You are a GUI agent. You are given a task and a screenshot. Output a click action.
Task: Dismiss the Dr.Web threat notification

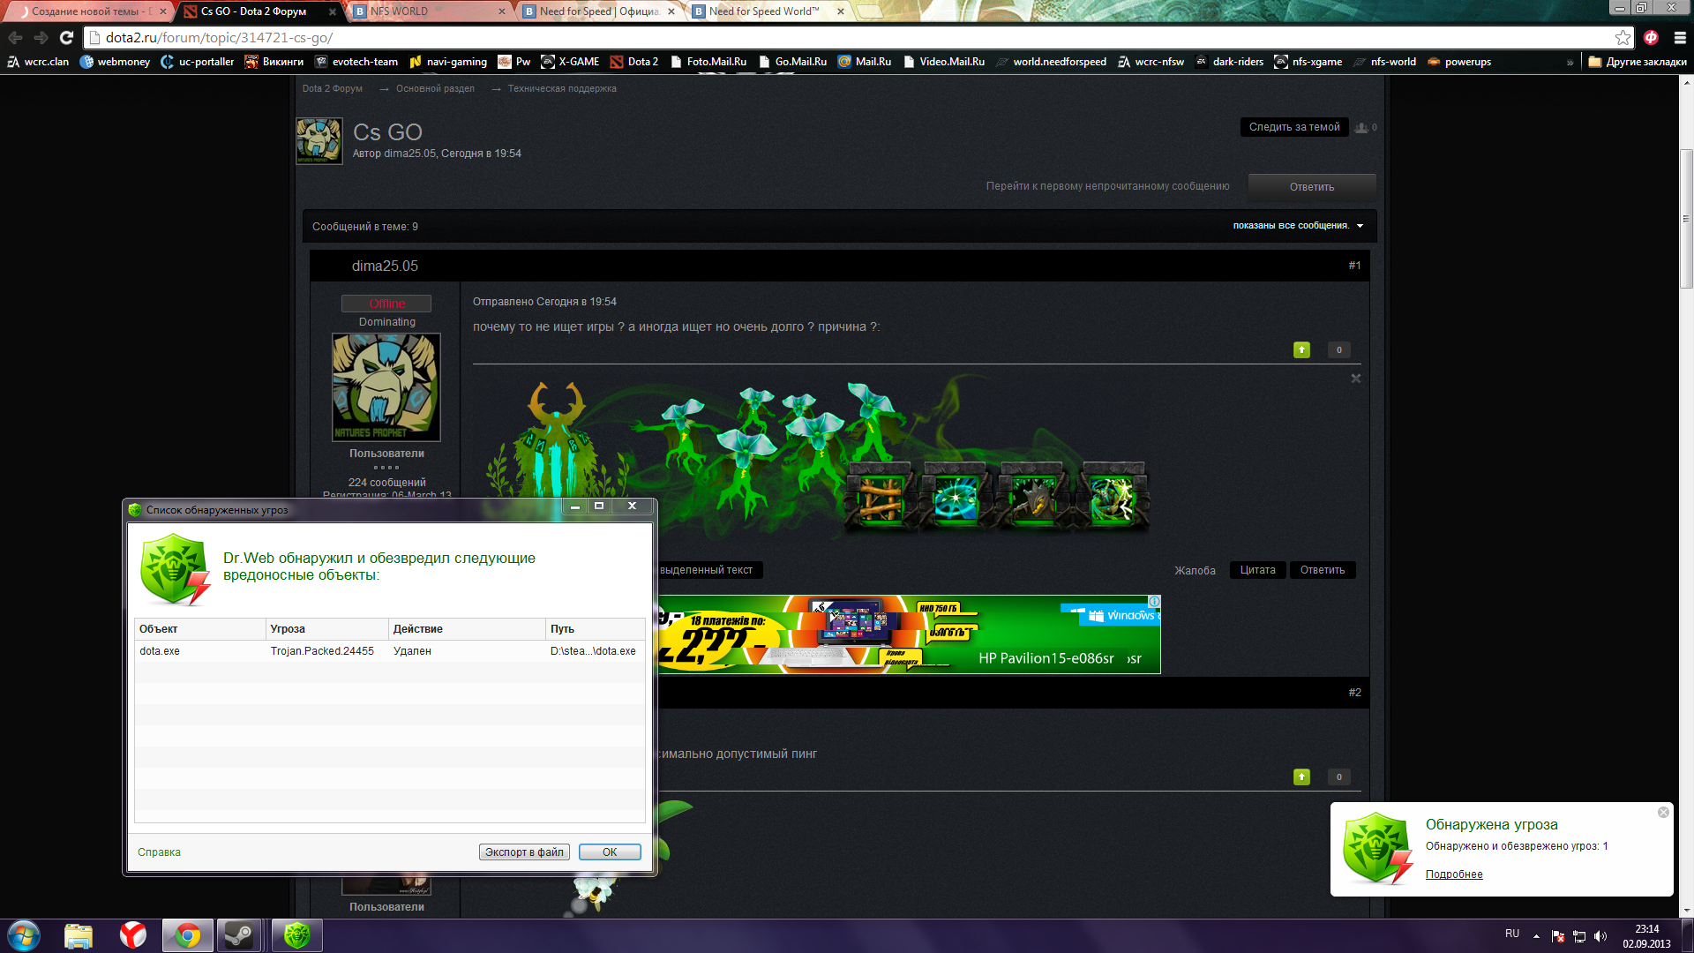[x=1663, y=812]
